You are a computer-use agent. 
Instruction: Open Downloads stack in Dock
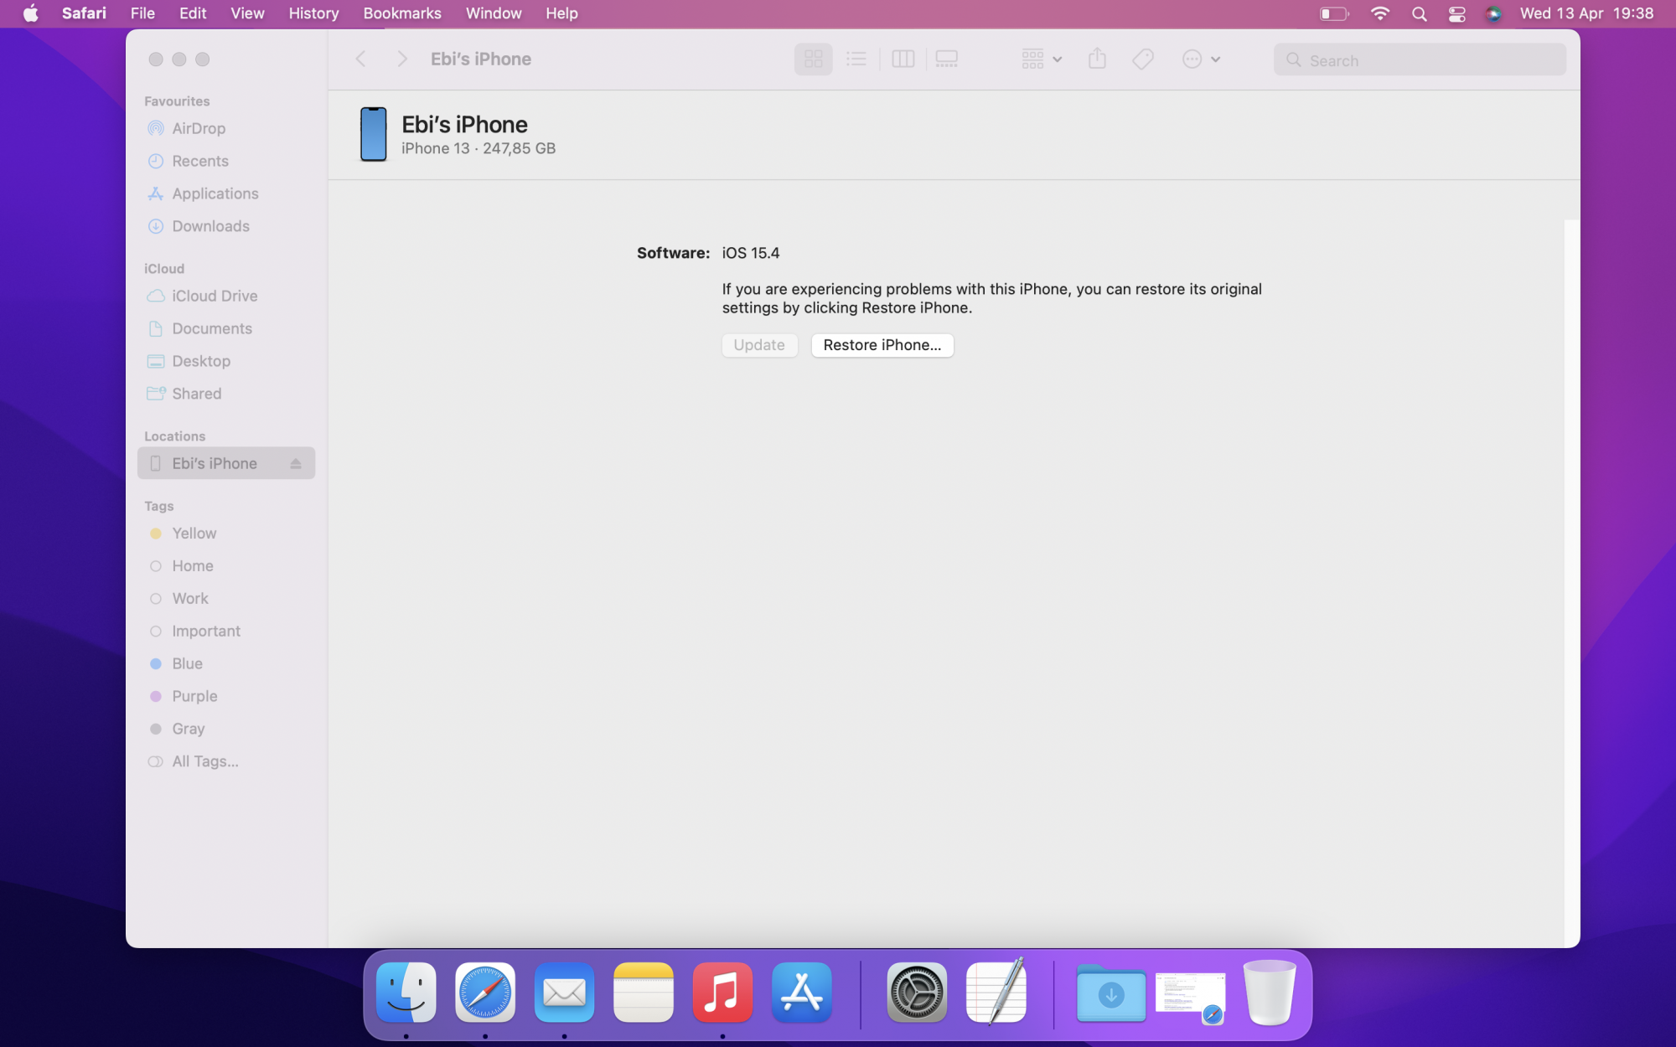coord(1111,993)
